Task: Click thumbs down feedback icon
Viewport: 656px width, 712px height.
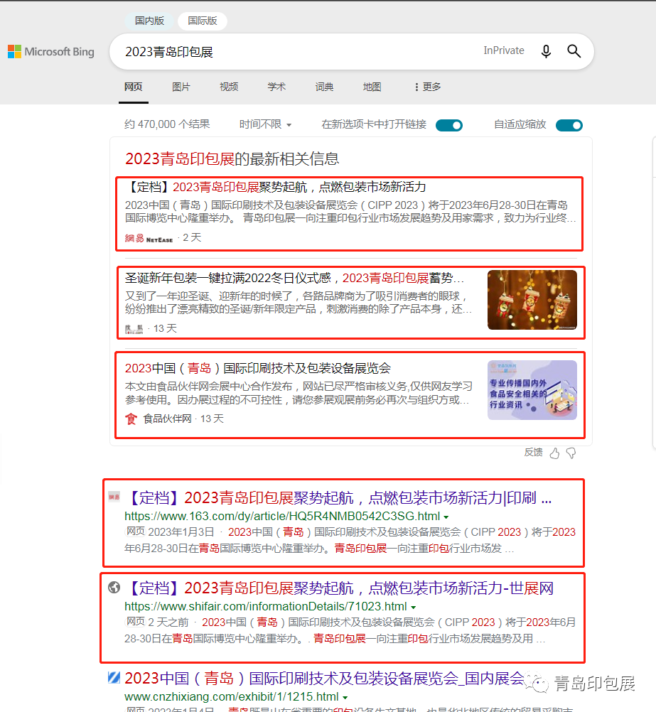Action: pos(571,453)
